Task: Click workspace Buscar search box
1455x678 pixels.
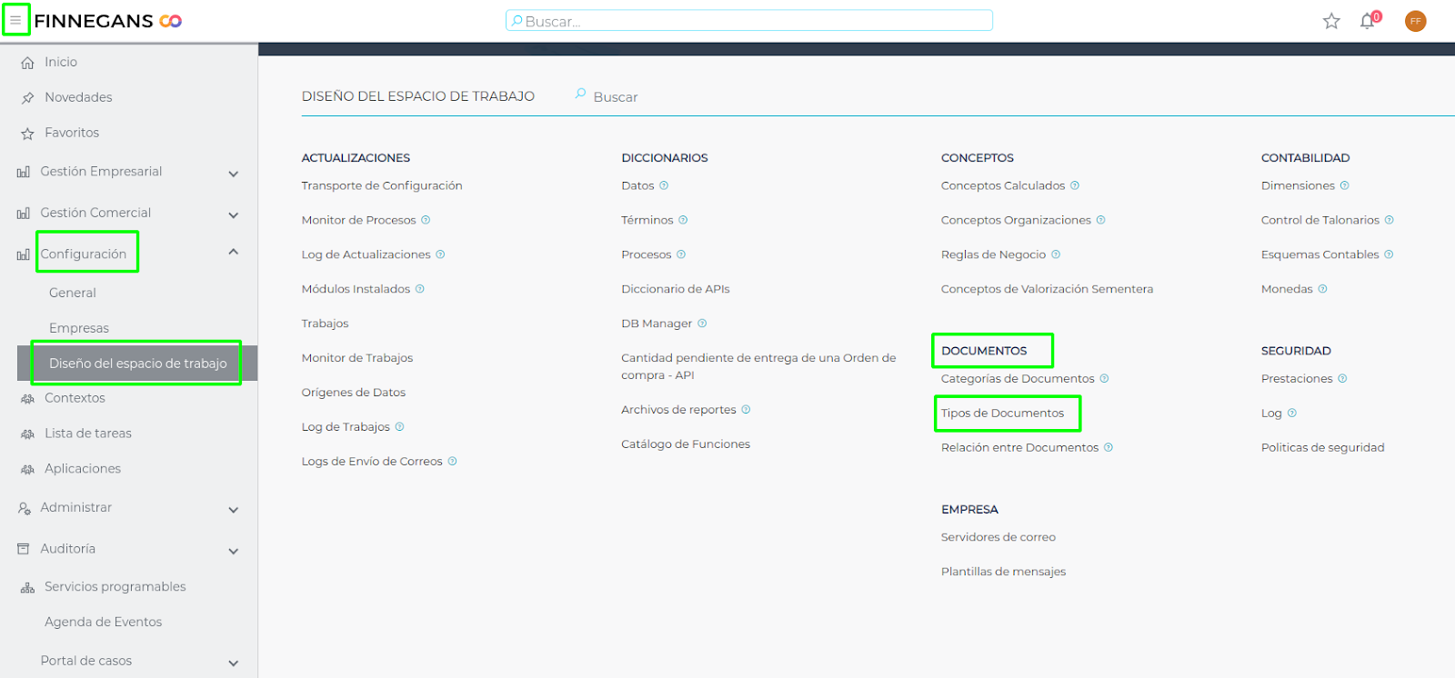Action: point(616,97)
